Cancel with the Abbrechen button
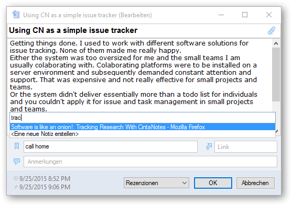 click(255, 183)
